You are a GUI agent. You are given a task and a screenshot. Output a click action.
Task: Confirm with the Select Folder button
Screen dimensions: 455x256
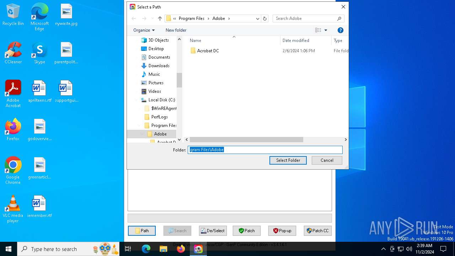click(288, 160)
